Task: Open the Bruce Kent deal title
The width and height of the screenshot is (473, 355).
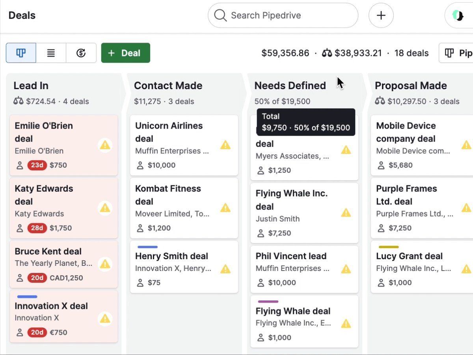Action: point(48,252)
